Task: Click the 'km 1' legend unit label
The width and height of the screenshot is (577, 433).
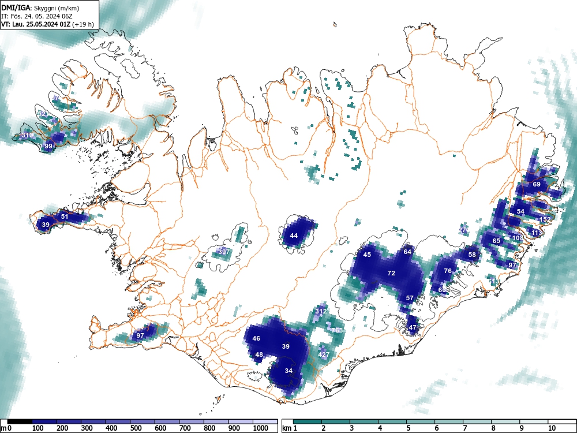Action: pyautogui.click(x=290, y=428)
